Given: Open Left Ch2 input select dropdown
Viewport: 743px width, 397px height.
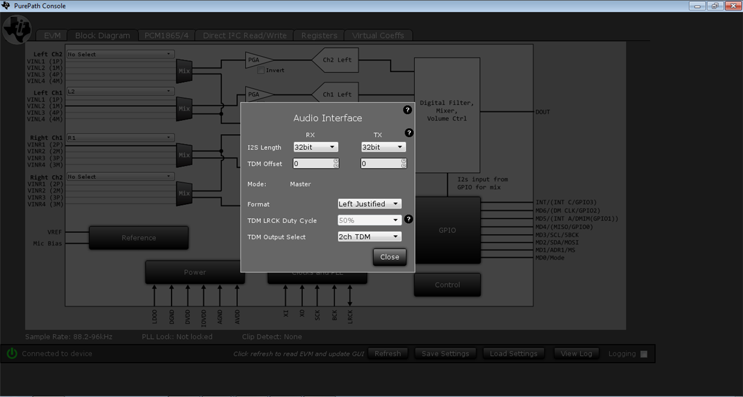Looking at the screenshot, I should tap(120, 54).
